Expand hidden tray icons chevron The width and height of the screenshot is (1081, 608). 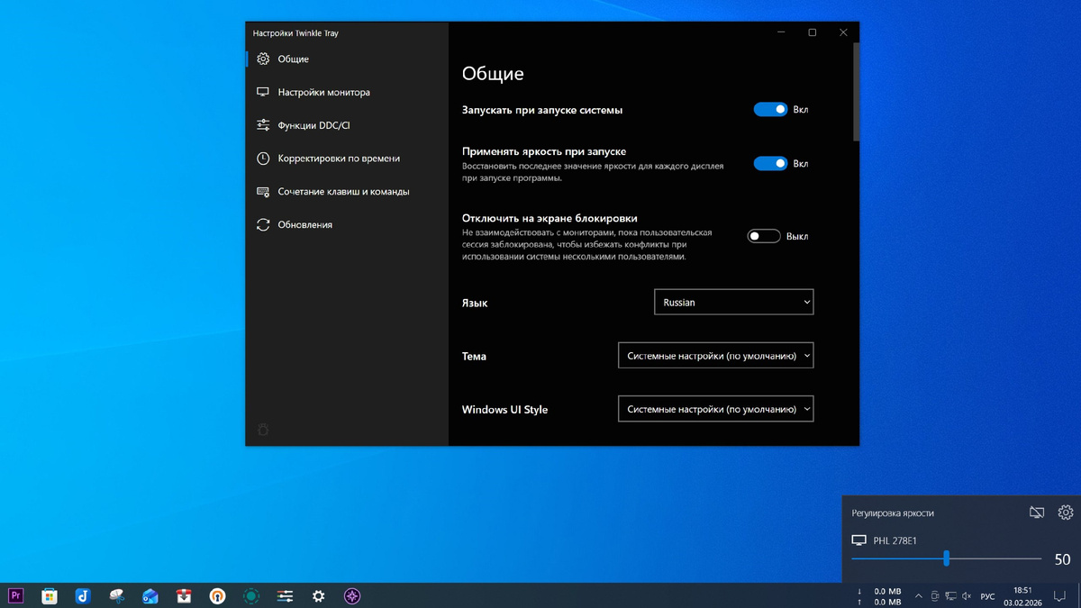tap(919, 596)
